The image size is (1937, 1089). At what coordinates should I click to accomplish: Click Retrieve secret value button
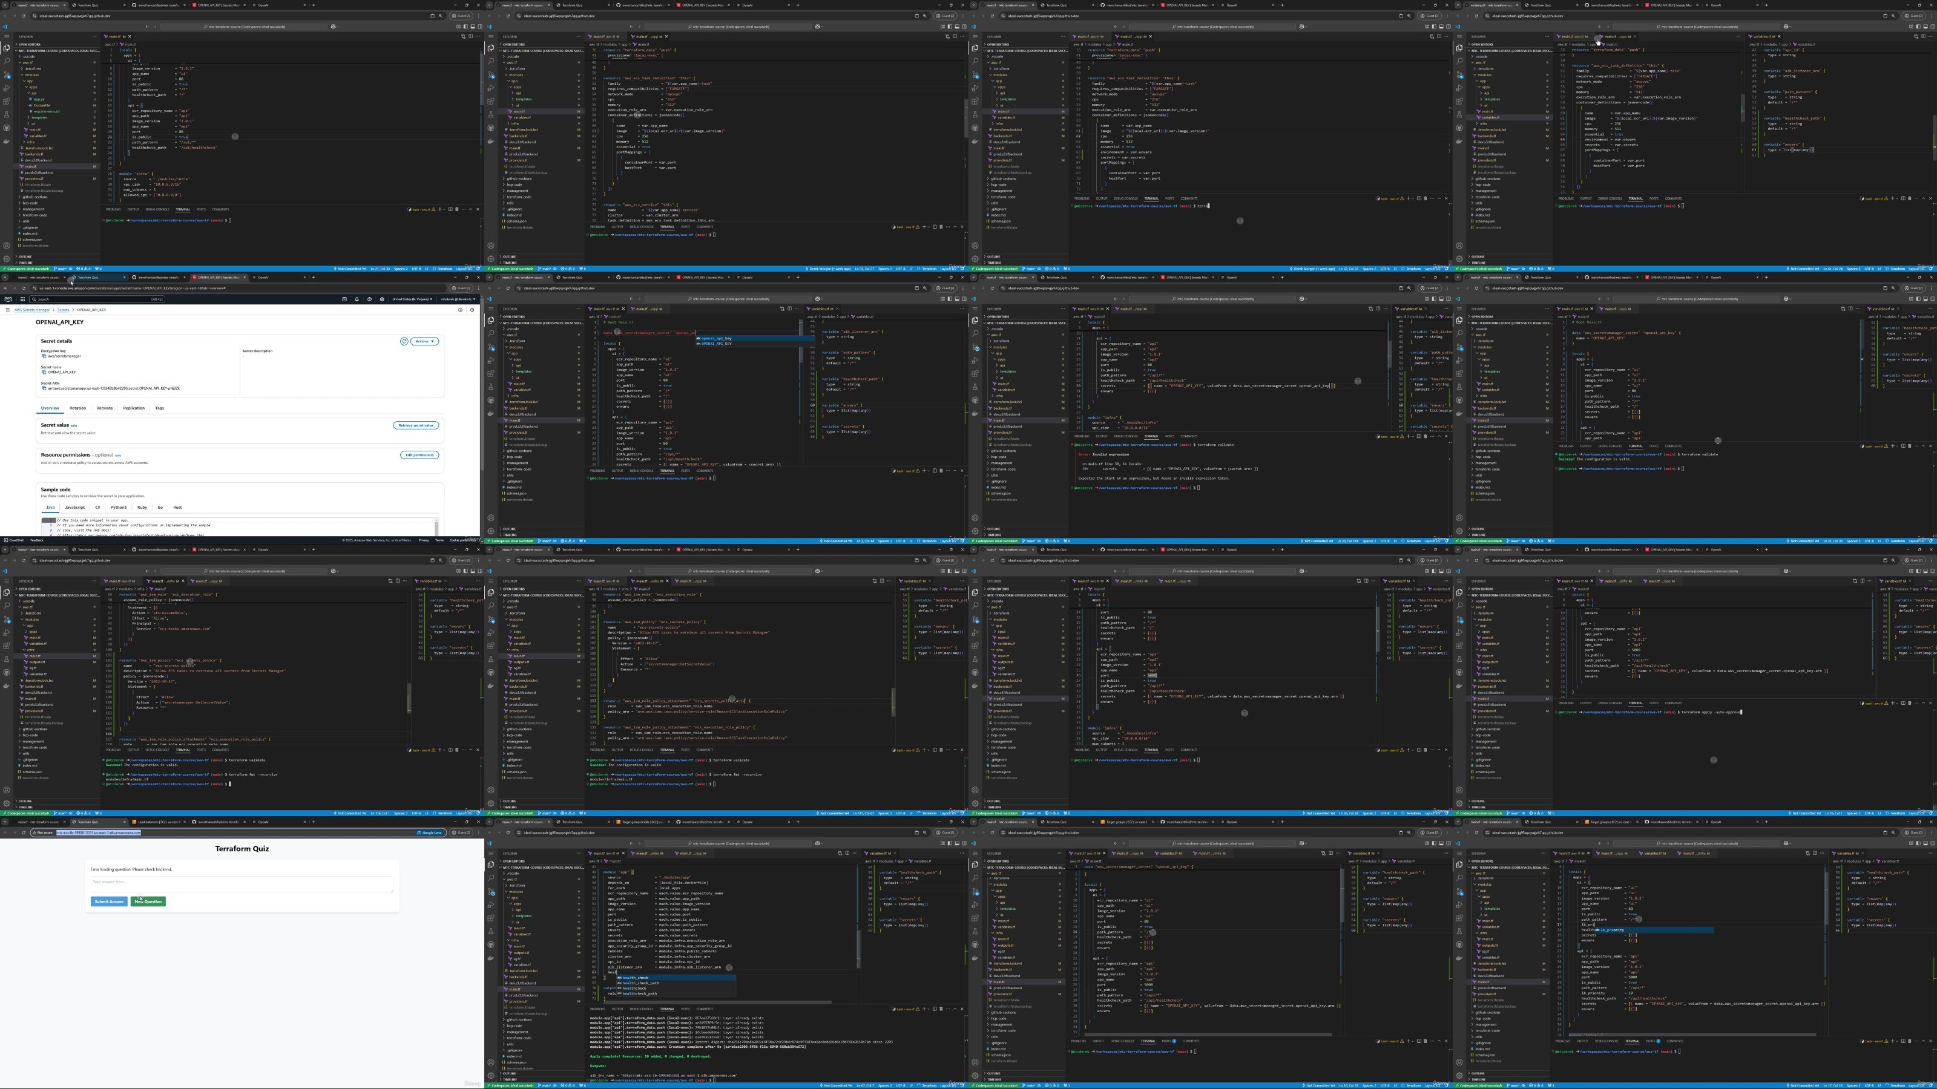[x=416, y=425]
